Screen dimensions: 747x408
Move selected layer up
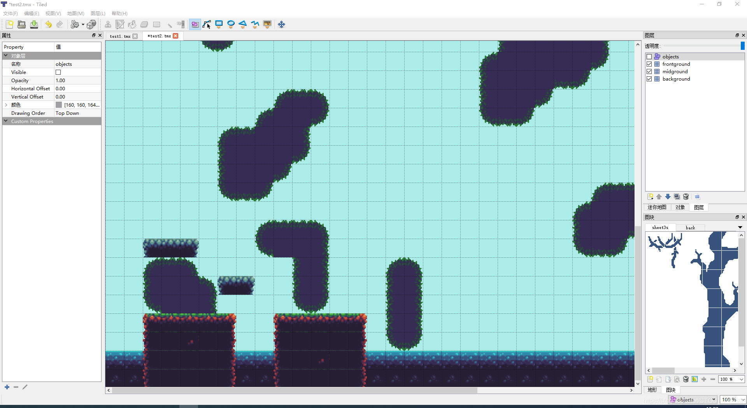coord(659,197)
